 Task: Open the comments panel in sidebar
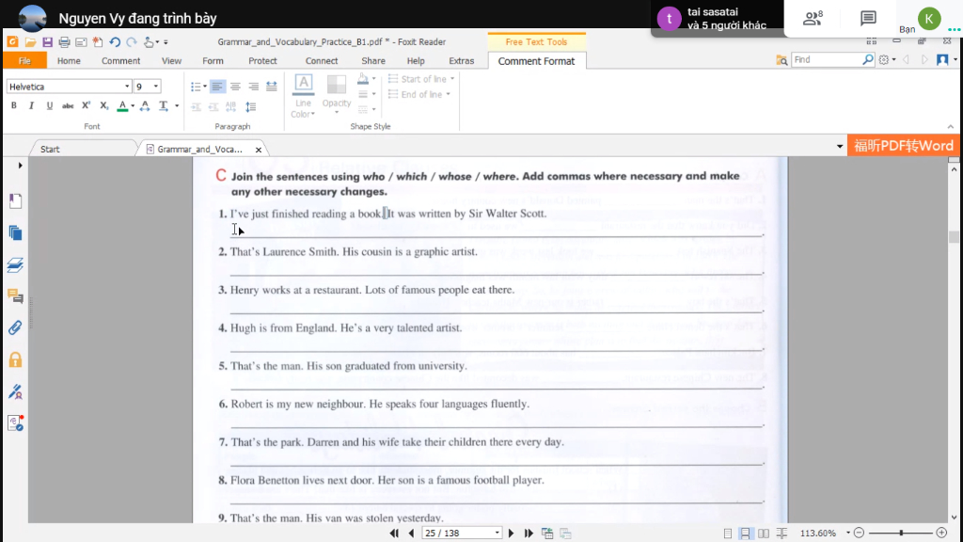coord(15,296)
